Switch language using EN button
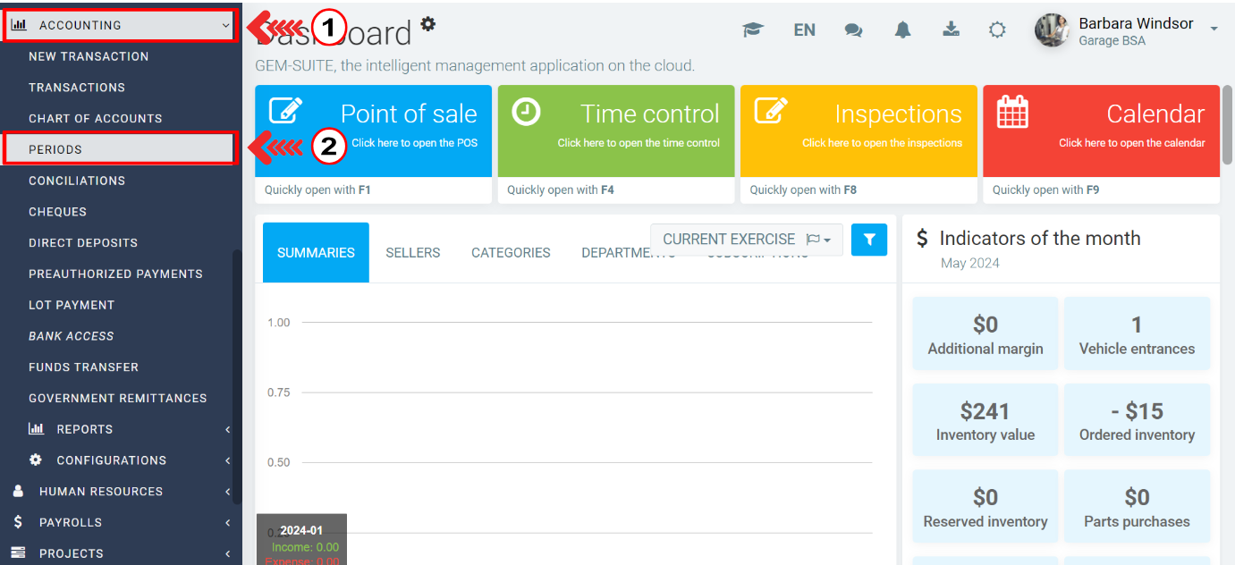This screenshot has width=1235, height=565. (804, 30)
